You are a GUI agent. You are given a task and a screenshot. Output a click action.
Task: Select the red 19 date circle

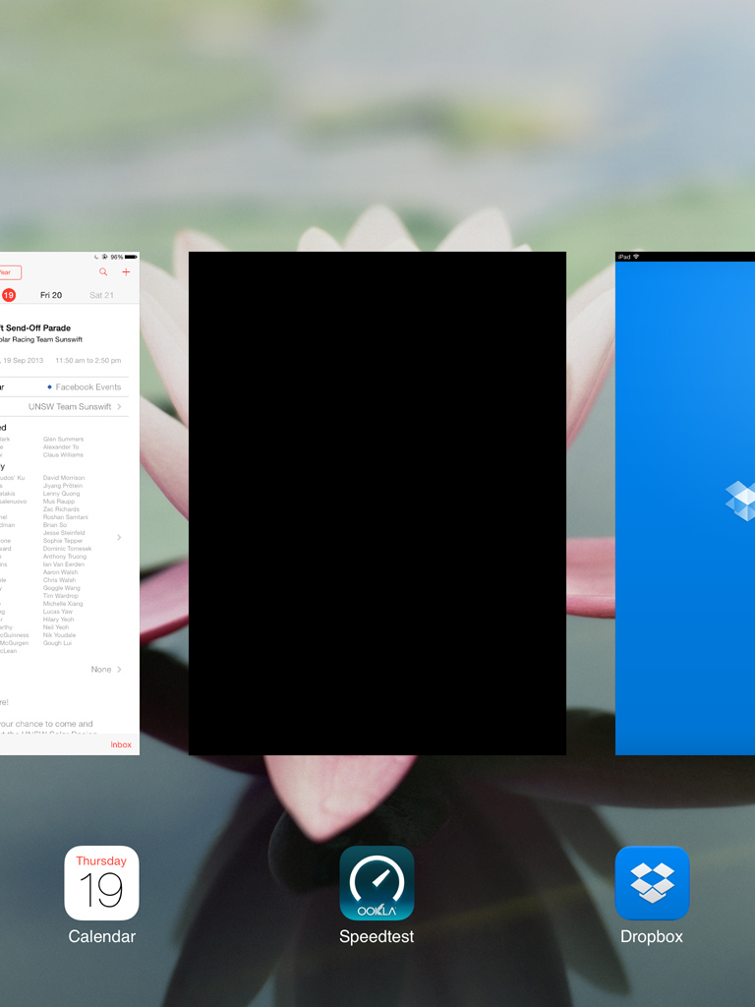point(8,295)
